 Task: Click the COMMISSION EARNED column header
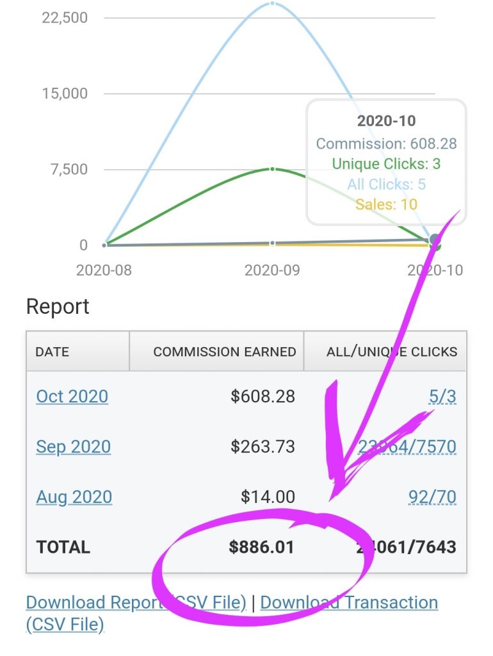pos(216,352)
